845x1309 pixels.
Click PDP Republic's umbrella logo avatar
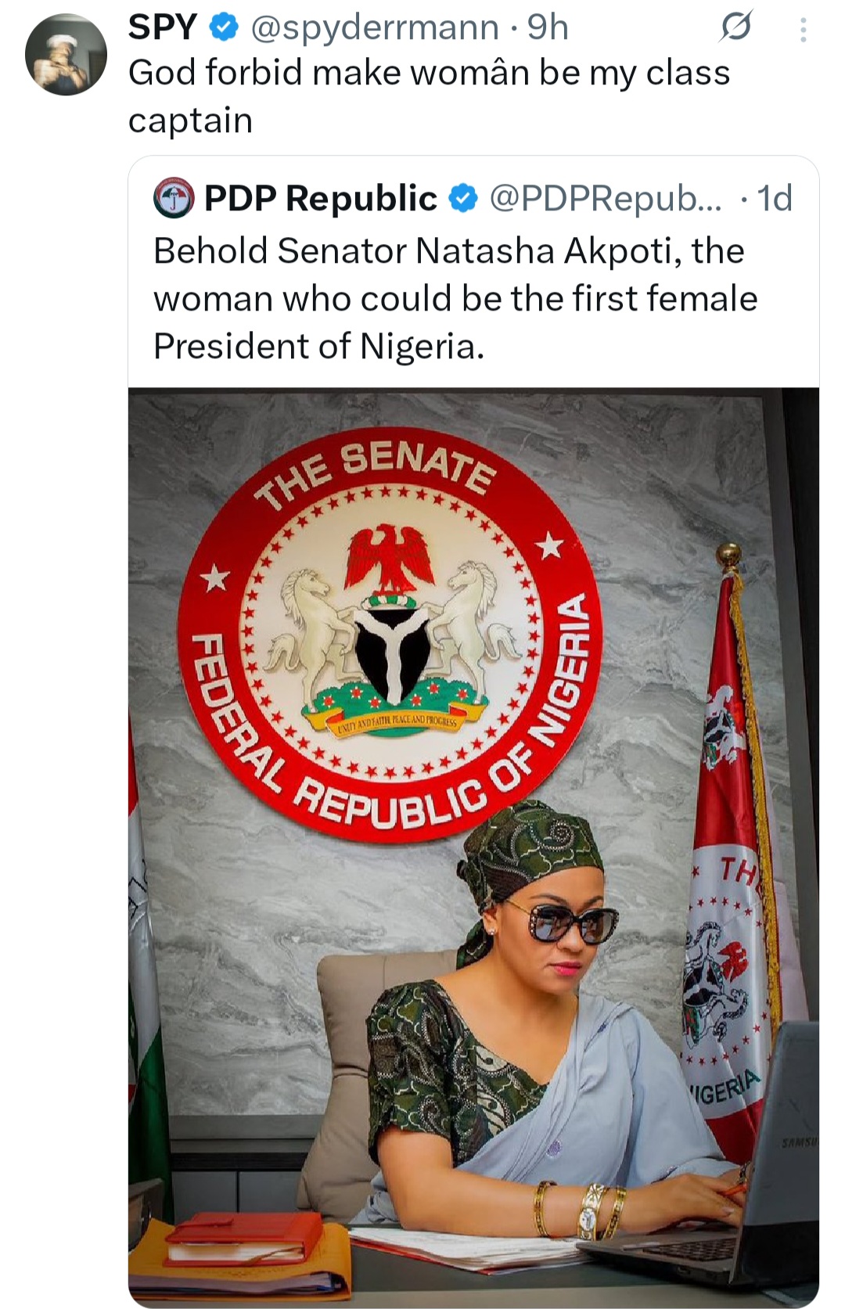pos(173,198)
